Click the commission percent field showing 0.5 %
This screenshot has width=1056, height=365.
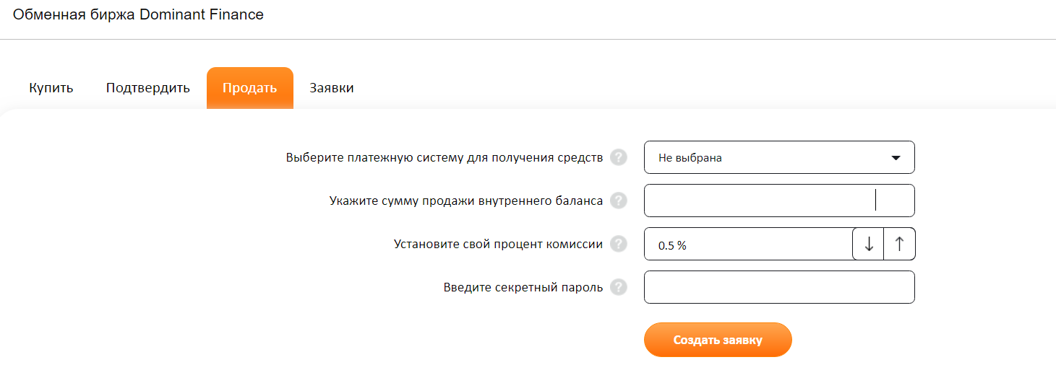click(748, 244)
